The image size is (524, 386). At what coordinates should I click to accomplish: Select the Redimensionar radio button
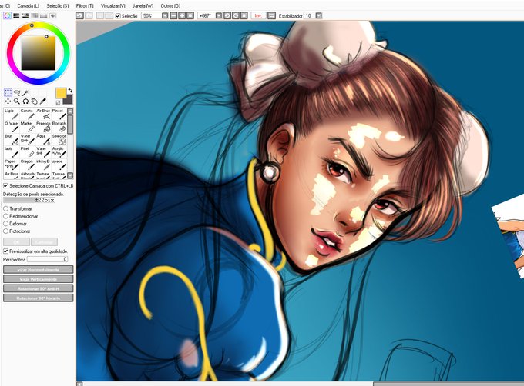pyautogui.click(x=5, y=216)
